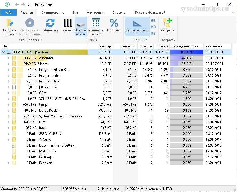Viewport: 237px width, 192px height.
Task: Expand the Users folder node
Action: (9, 64)
